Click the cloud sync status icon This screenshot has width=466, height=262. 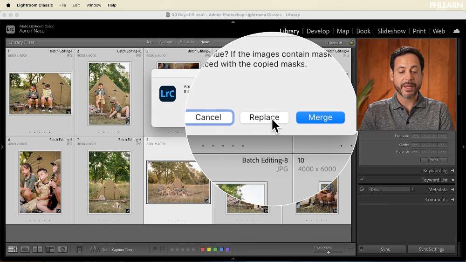457,31
